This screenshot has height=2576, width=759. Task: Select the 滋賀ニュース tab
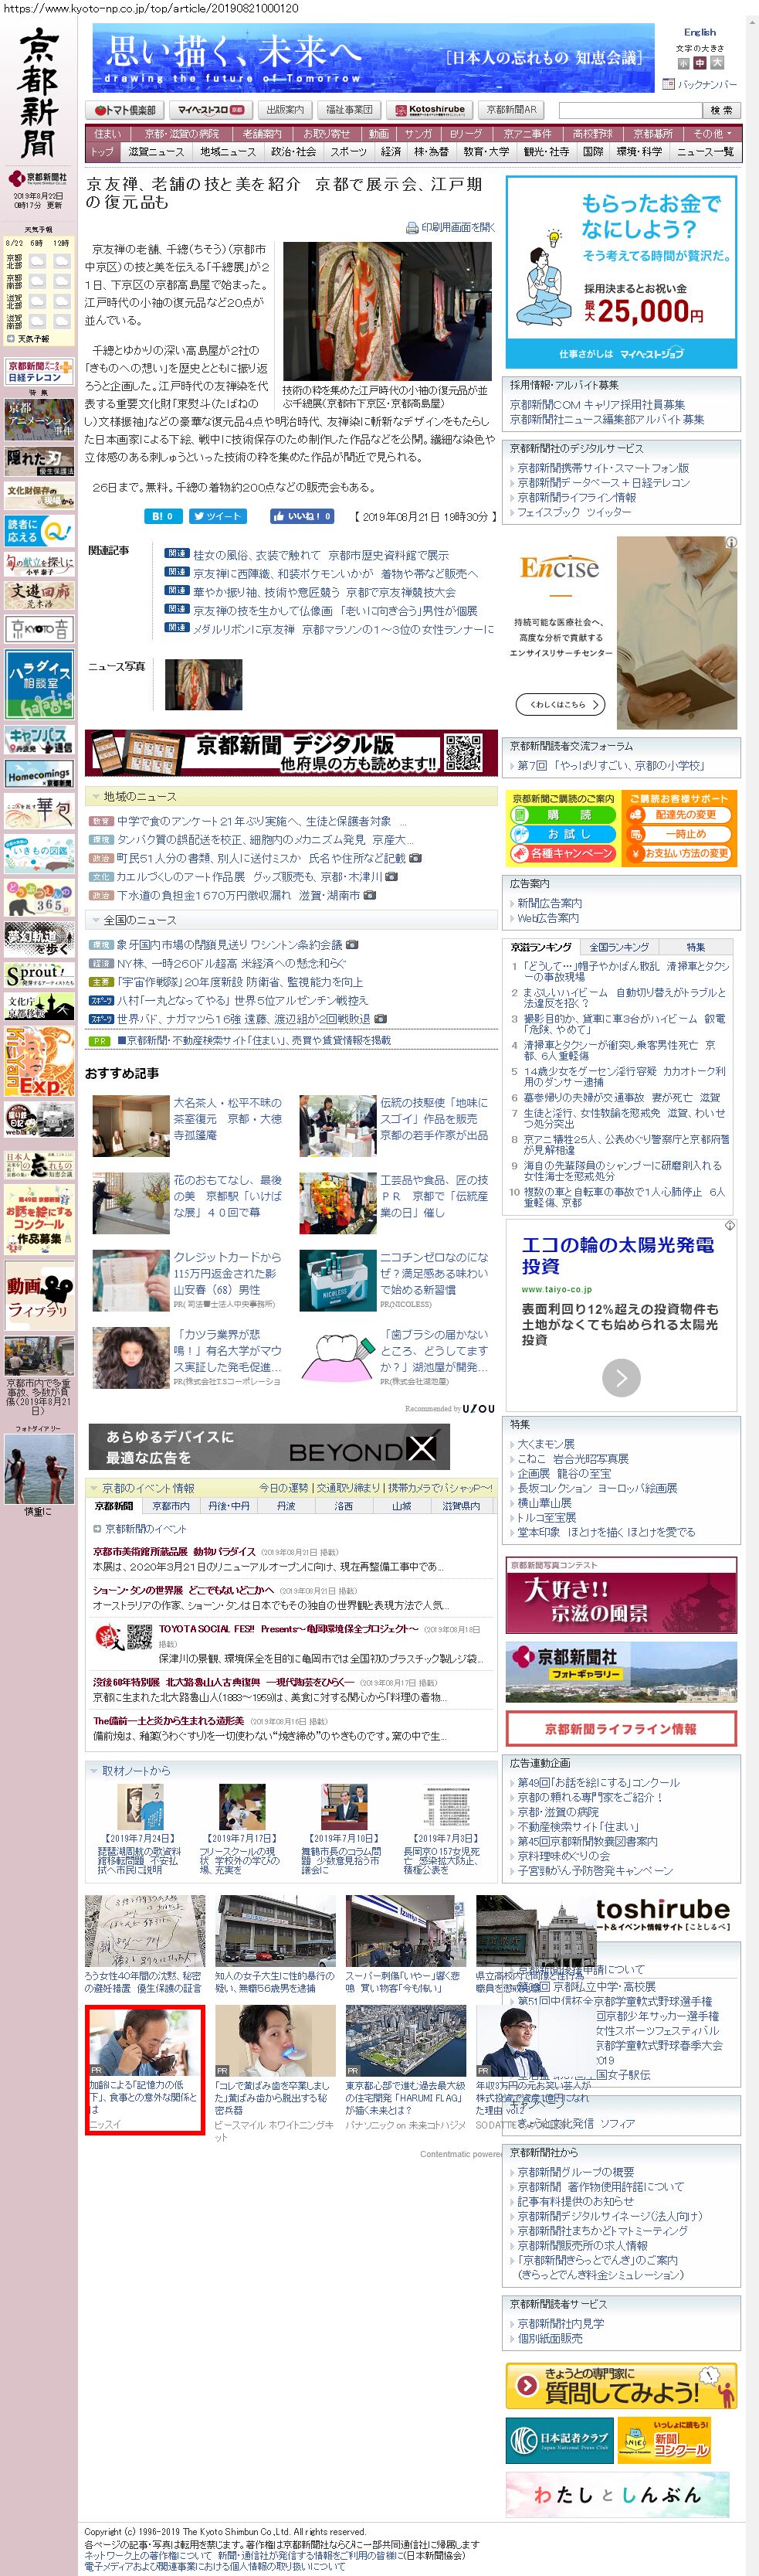click(x=156, y=152)
